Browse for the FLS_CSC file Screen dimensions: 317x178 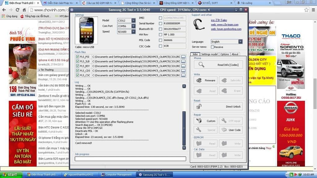[183, 75]
